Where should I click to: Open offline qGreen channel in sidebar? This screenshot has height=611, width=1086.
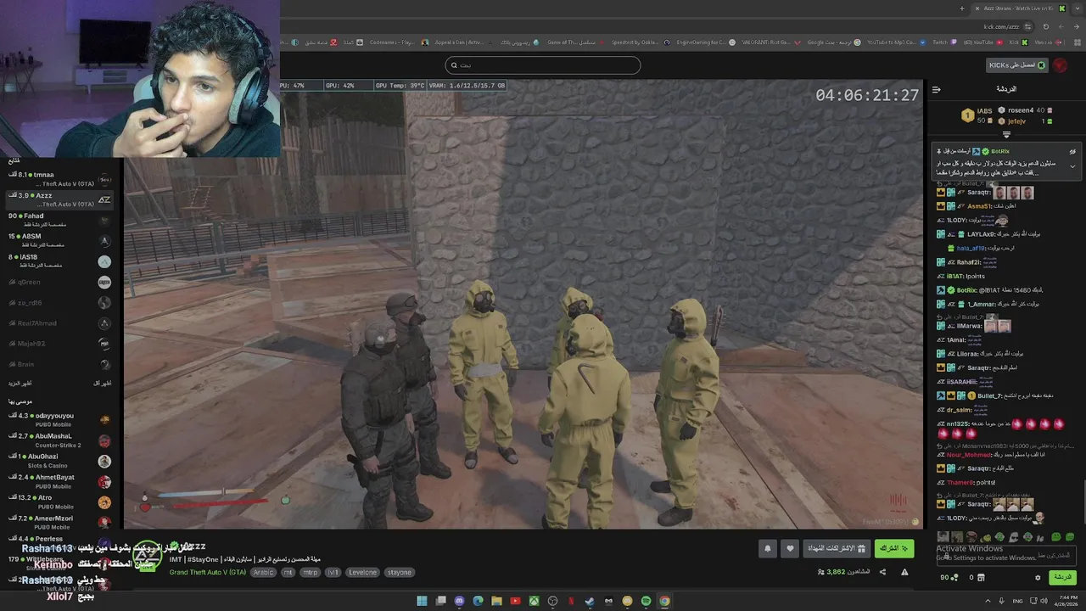tap(59, 282)
